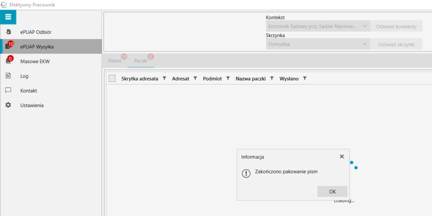Open the Kontekst dropdown
The height and width of the screenshot is (216, 432).
[x=318, y=27]
